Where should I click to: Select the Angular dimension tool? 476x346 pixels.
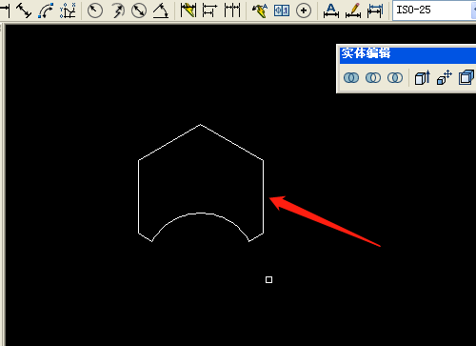(x=161, y=10)
